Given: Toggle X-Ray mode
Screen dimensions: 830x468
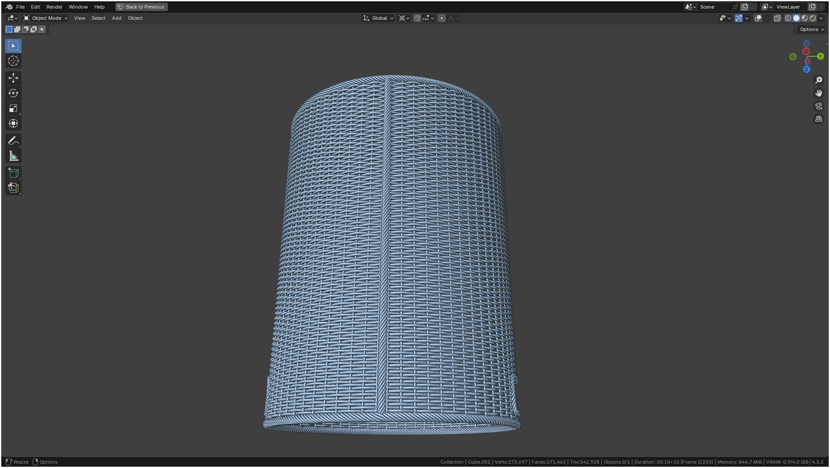Looking at the screenshot, I should coord(777,18).
